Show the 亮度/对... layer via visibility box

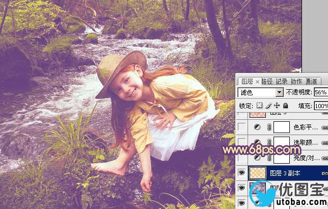pyautogui.click(x=242, y=158)
